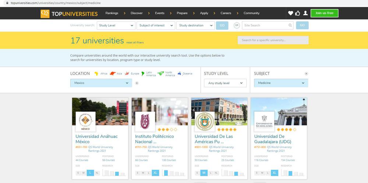Viewport: 368px width, 183px height.
Task: Filter location by Latin America map icon
Action: 143,73
